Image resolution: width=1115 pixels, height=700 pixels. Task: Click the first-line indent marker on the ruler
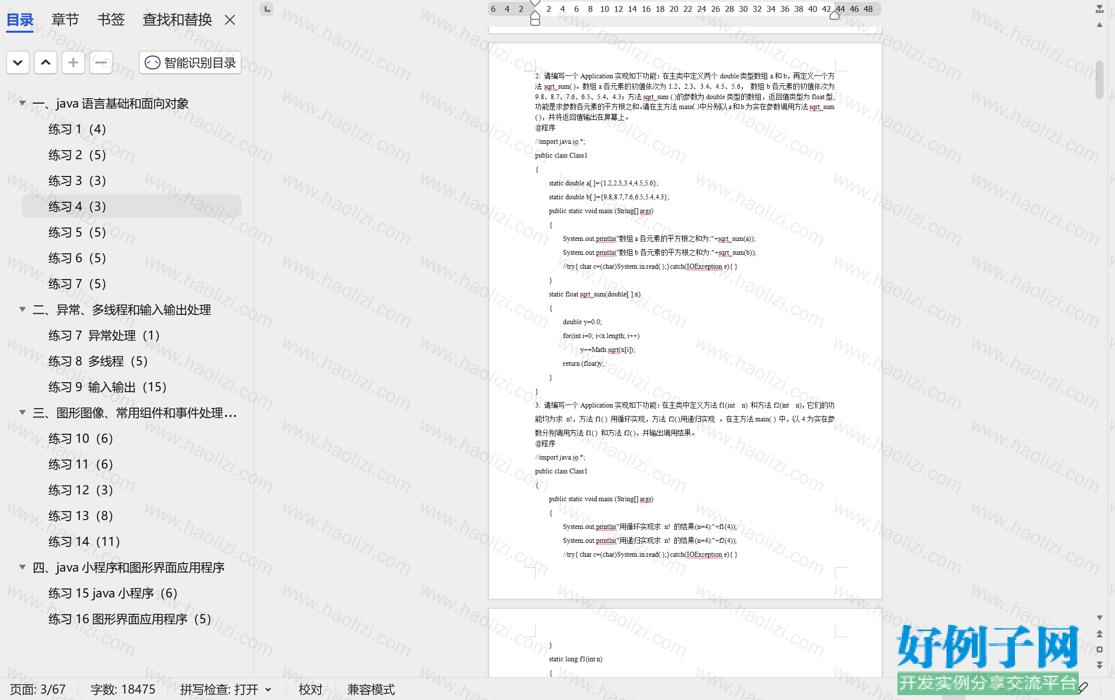point(535,3)
